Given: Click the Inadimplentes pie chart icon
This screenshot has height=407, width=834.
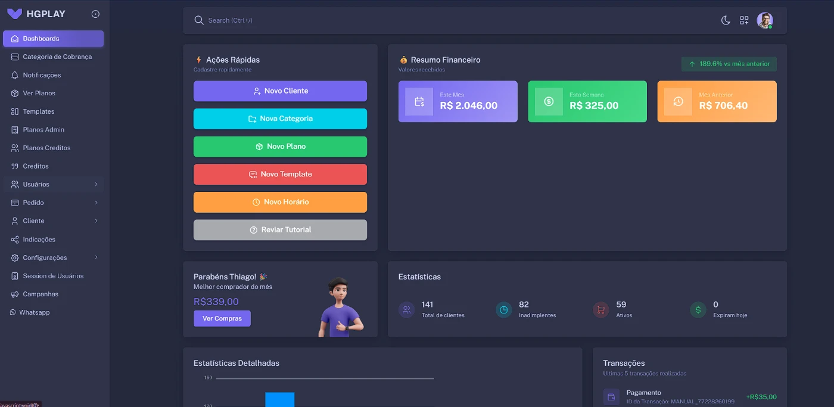Looking at the screenshot, I should tap(503, 310).
